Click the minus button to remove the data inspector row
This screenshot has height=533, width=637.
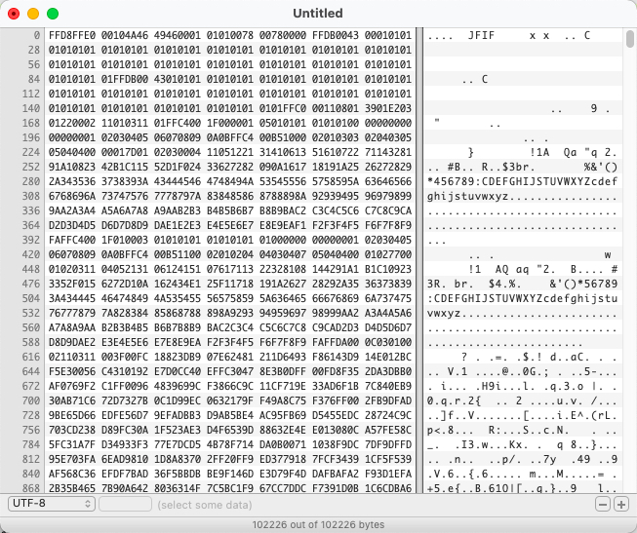(x=602, y=504)
